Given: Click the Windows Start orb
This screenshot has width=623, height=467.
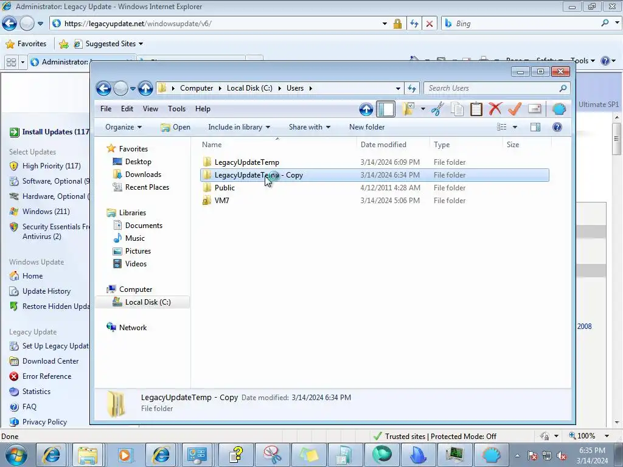Looking at the screenshot, I should [16, 455].
